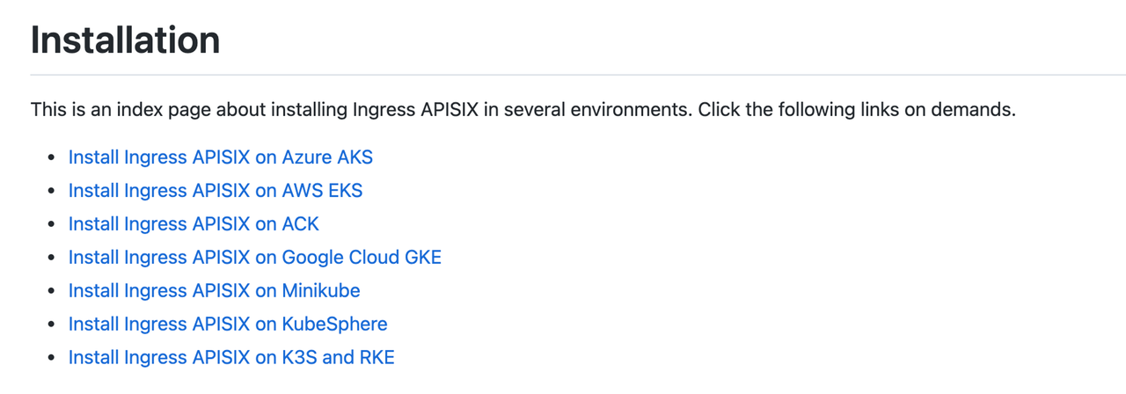The height and width of the screenshot is (394, 1126).
Task: Click the bullet beside the ACK link
Action: 51,225
